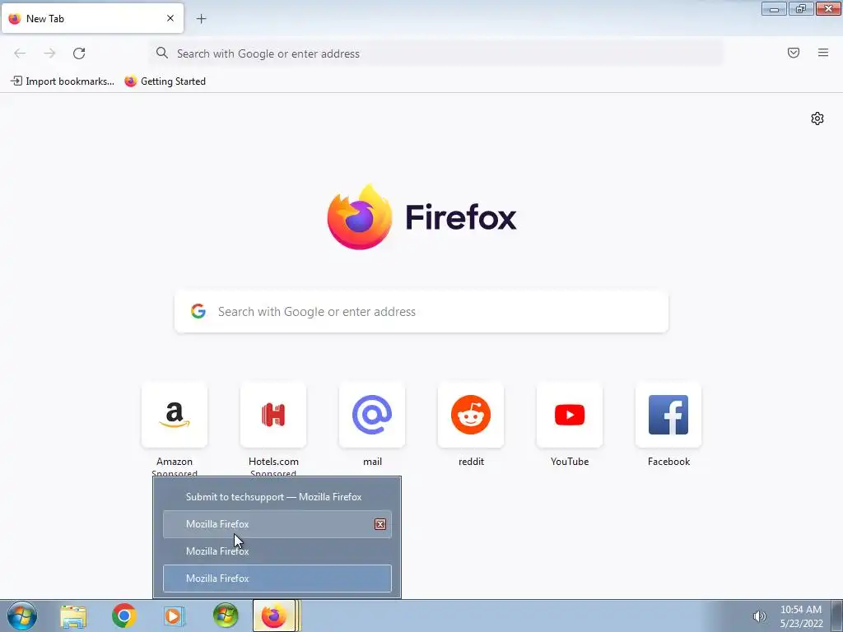This screenshot has width=843, height=632.
Task: Click the taskbar clock showing 10:54 AM
Action: tap(801, 616)
